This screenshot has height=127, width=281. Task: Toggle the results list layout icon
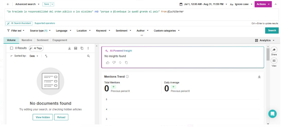(x=76, y=48)
